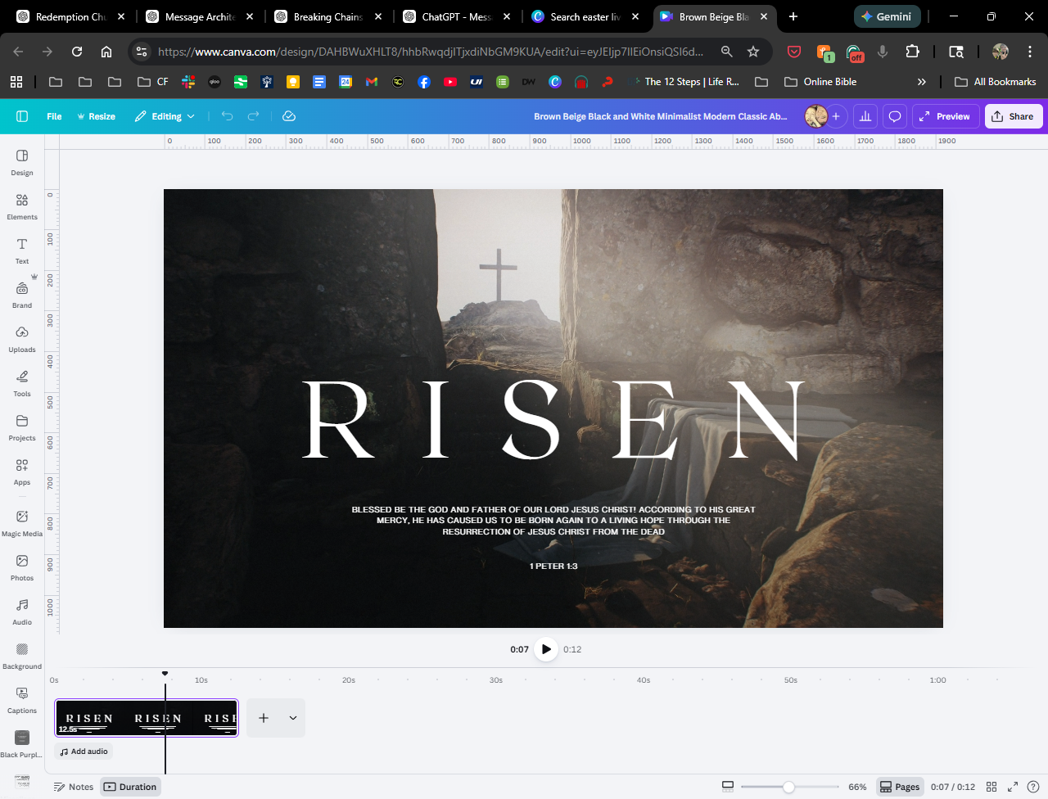
Task: Switch to the Breaking Chains browser tab
Action: 327,16
